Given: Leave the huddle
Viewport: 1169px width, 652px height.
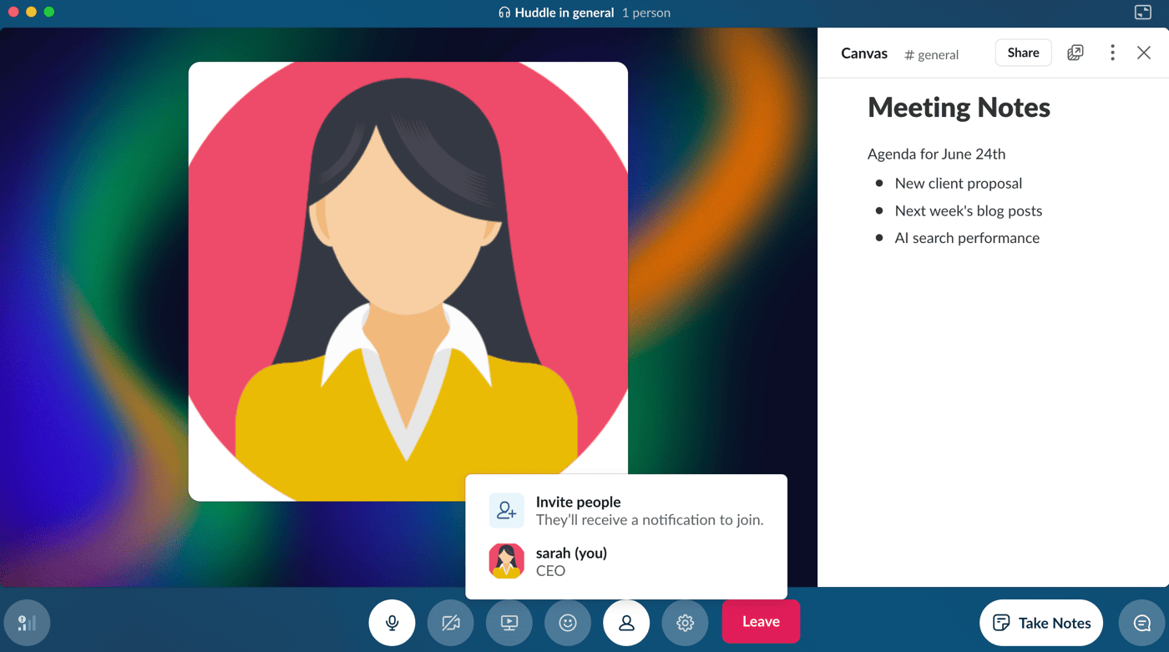Looking at the screenshot, I should coord(761,621).
